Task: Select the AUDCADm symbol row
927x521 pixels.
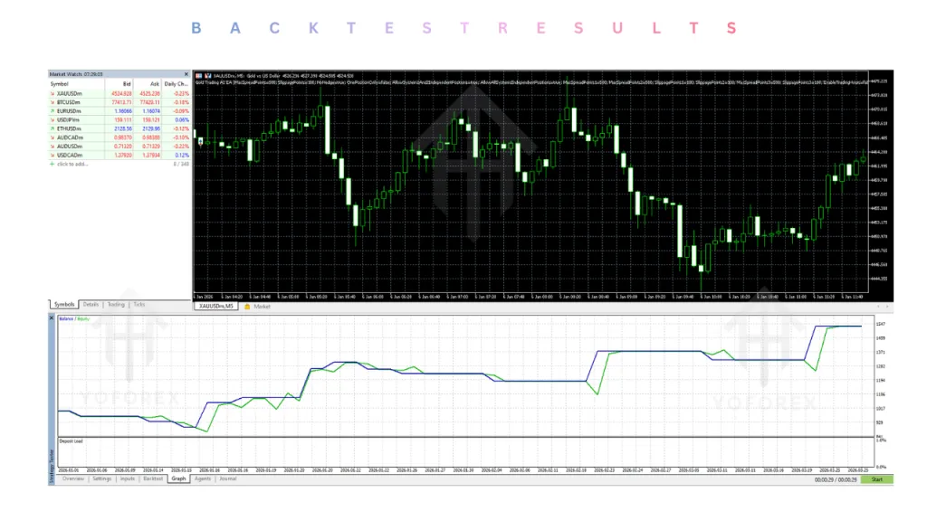Action: tap(119, 137)
